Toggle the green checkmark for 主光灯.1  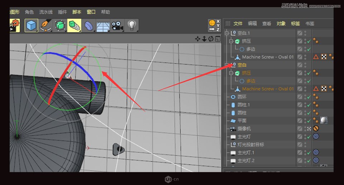pos(309,152)
